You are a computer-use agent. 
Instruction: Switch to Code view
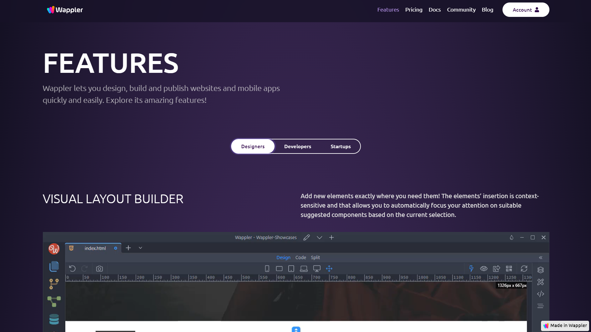[301, 257]
